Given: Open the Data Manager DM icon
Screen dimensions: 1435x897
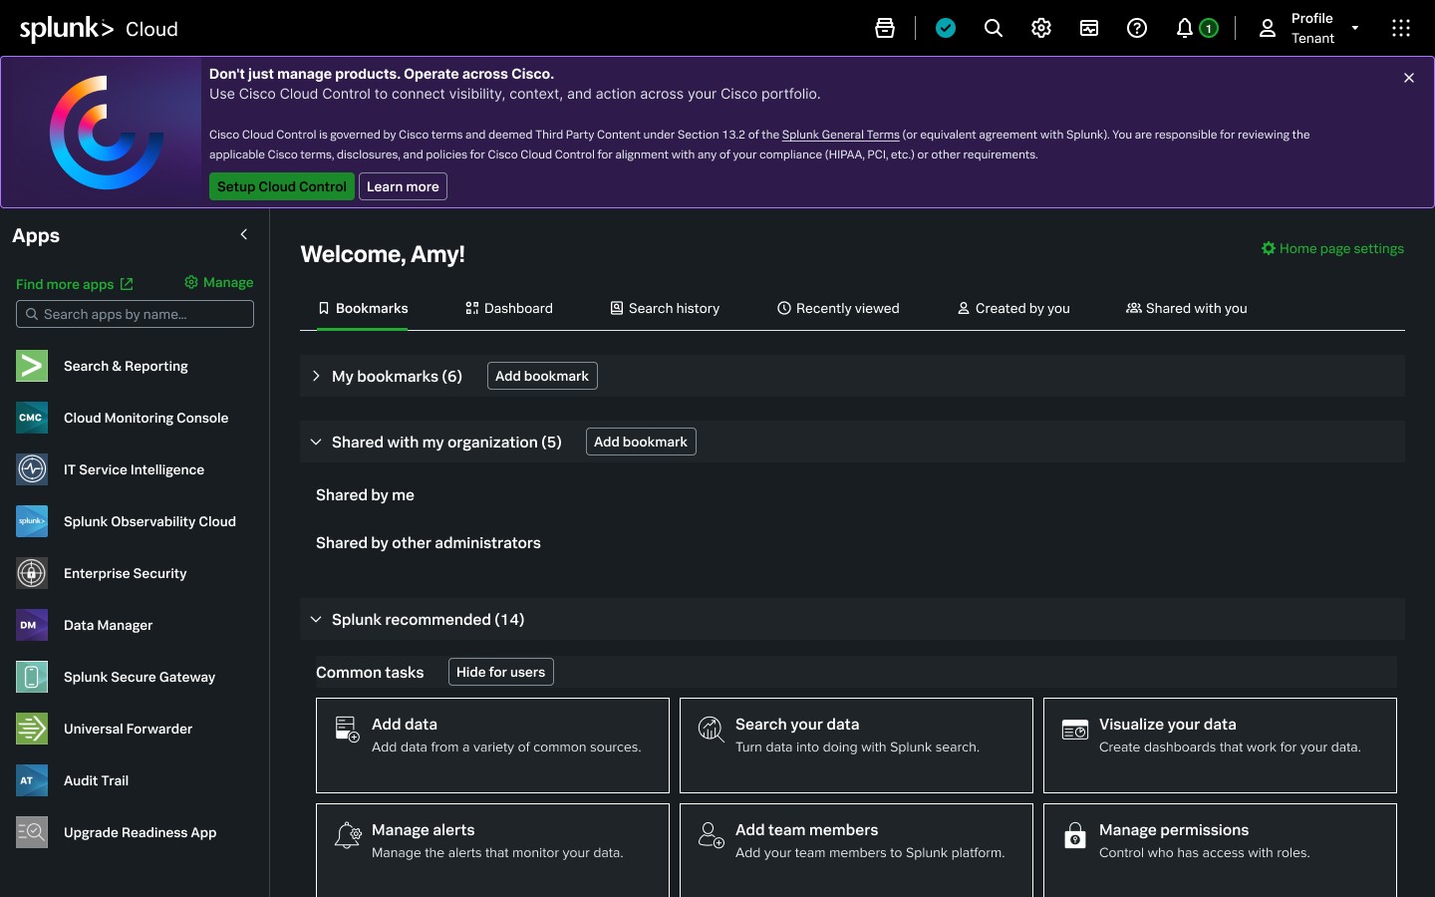Looking at the screenshot, I should [x=32, y=625].
